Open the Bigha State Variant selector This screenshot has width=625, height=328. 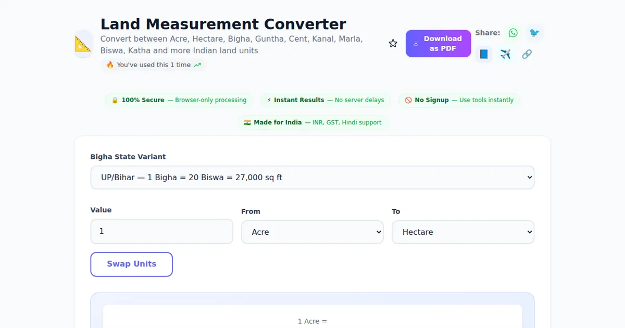coord(312,177)
